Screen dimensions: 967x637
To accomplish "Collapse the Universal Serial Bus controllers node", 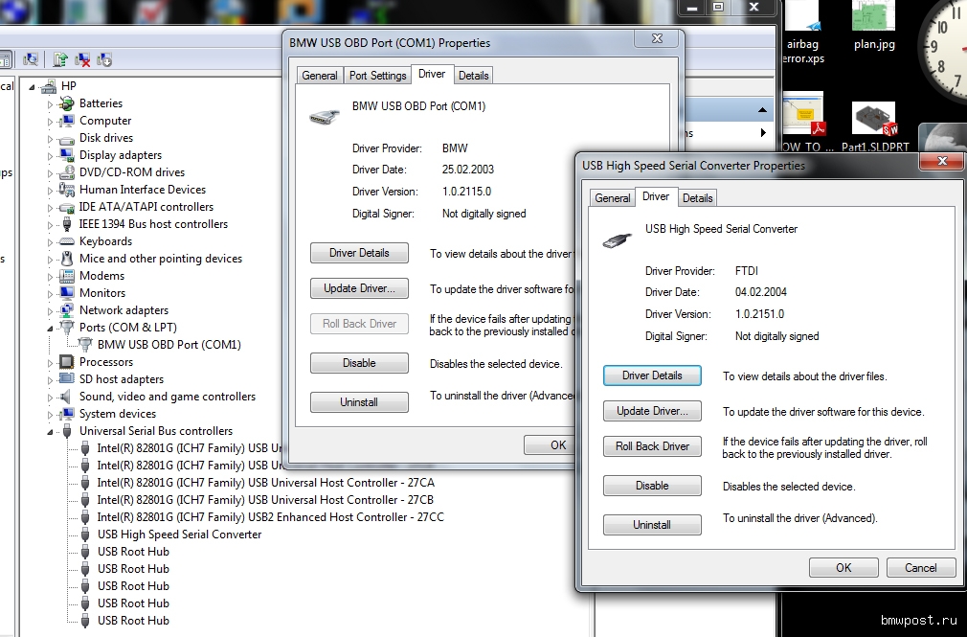I will tap(51, 431).
